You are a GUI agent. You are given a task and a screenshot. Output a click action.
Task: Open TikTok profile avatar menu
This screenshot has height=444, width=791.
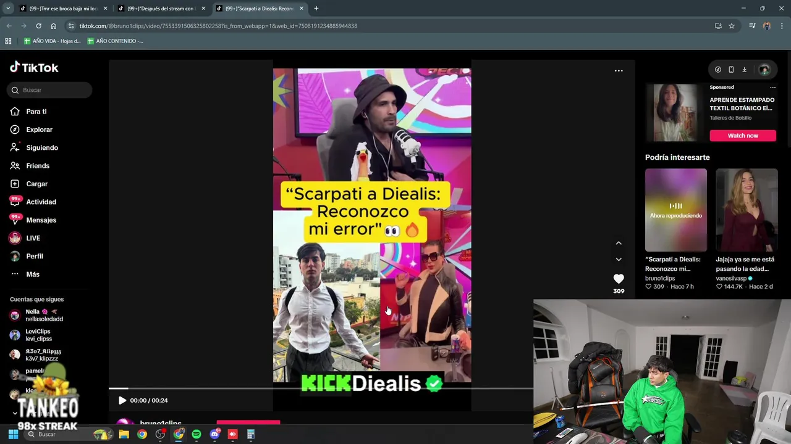coord(764,70)
